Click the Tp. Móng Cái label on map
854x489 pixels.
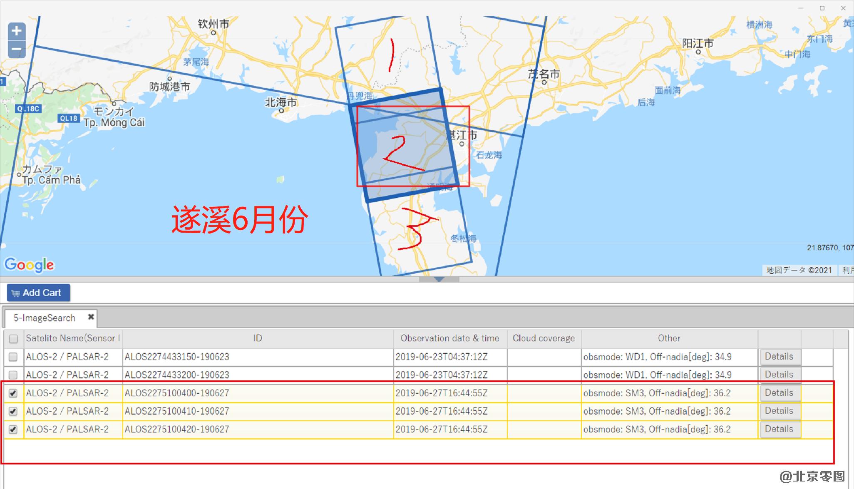coord(114,122)
